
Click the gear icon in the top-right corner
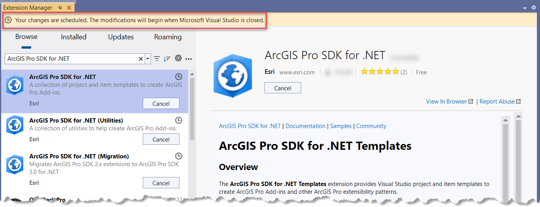pos(533,7)
